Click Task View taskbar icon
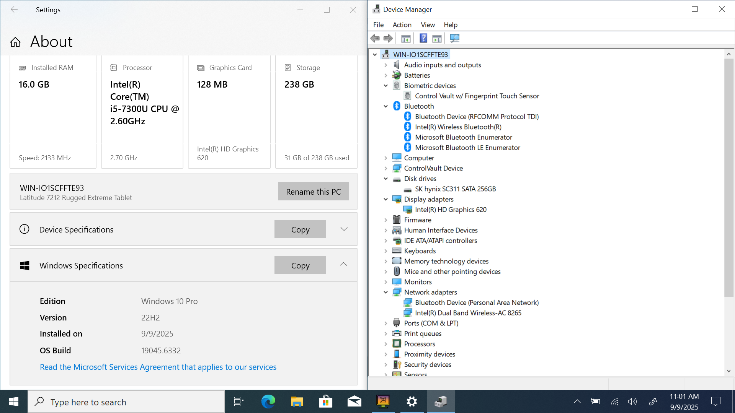 (239, 402)
